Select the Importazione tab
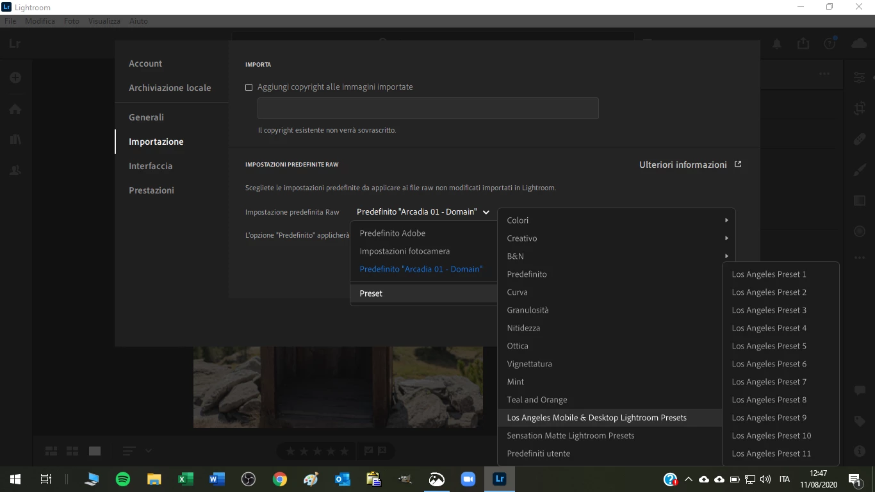The image size is (875, 492). click(156, 142)
